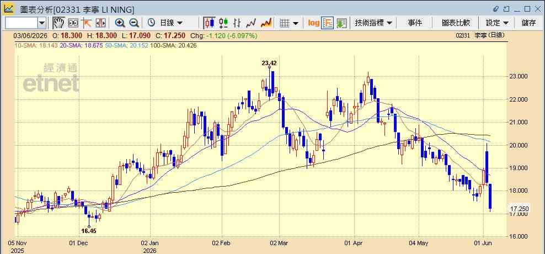Switch to line chart type
The image size is (545, 254).
pos(251,23)
